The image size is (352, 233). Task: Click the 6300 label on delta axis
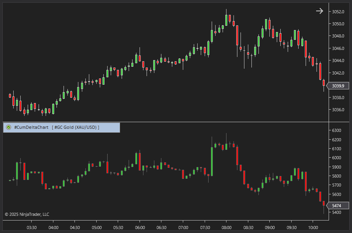click(x=336, y=130)
